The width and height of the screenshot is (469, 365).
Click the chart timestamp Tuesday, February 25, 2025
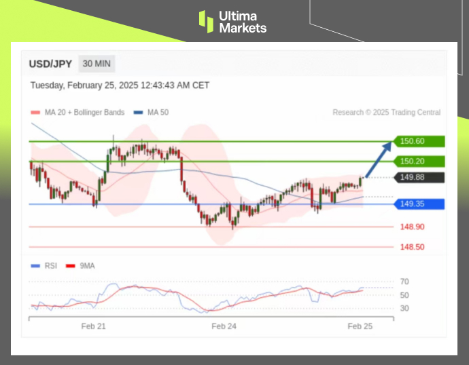click(120, 85)
